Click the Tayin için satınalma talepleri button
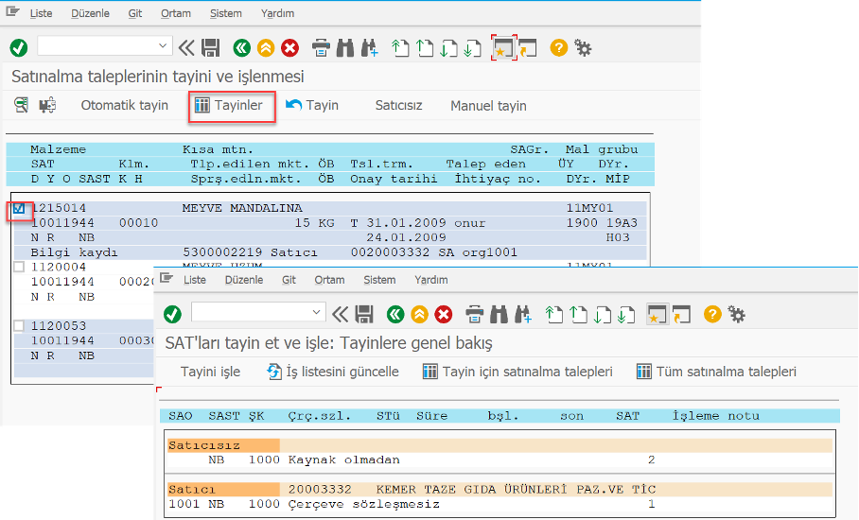The image size is (859, 520). click(x=517, y=372)
